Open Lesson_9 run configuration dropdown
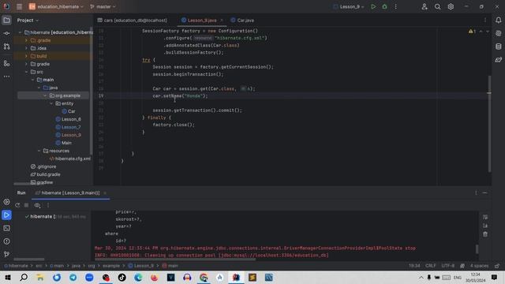The height and width of the screenshot is (284, 505). pyautogui.click(x=349, y=6)
